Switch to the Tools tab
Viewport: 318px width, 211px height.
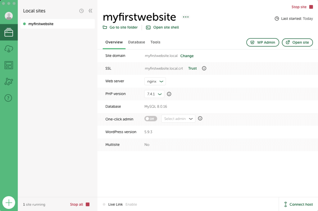tap(155, 42)
